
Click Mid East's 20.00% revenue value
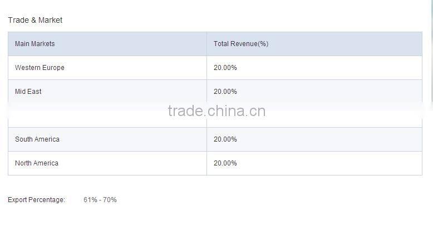click(x=225, y=92)
